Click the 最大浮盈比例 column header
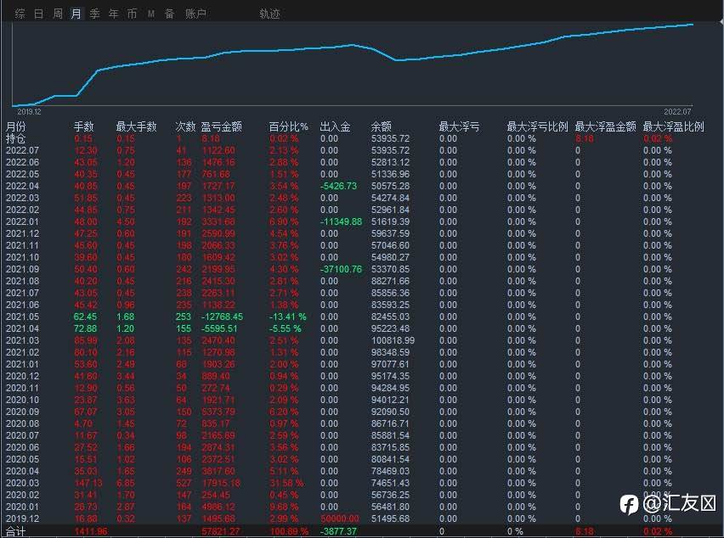 point(673,126)
